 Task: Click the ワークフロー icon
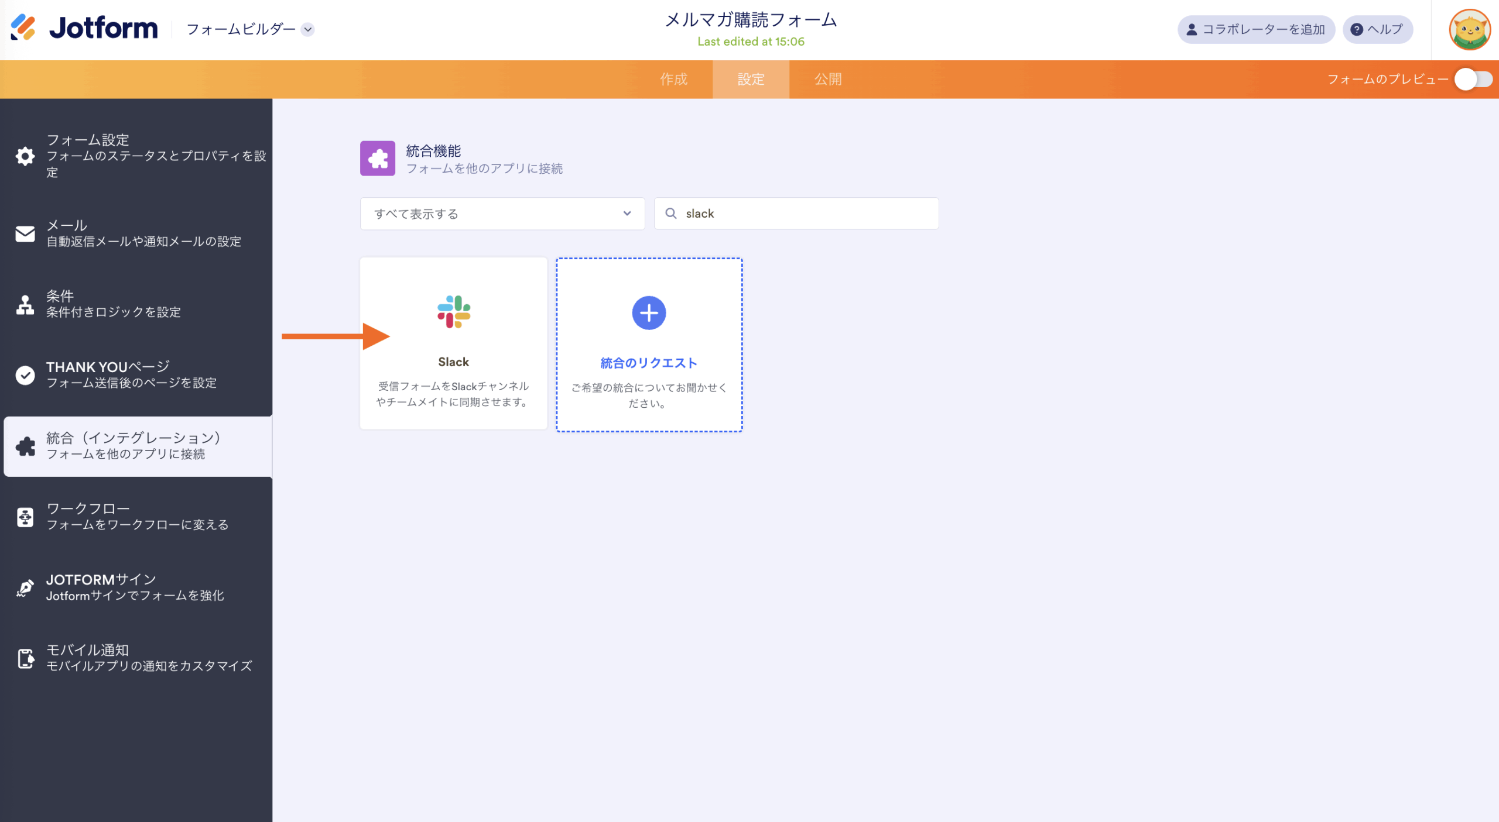pyautogui.click(x=25, y=517)
